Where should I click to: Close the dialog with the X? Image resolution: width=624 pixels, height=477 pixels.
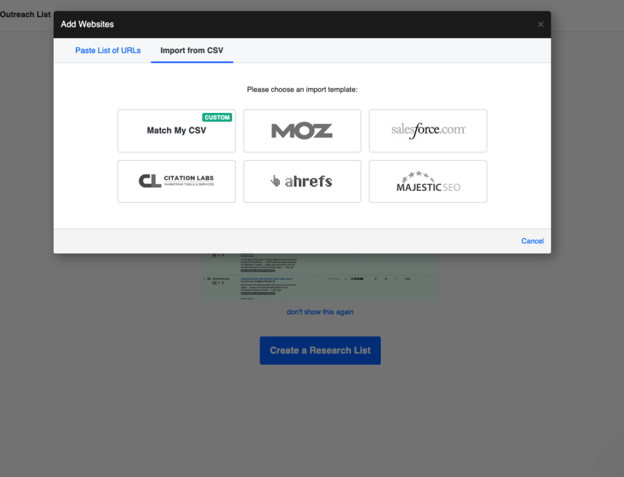(x=541, y=24)
